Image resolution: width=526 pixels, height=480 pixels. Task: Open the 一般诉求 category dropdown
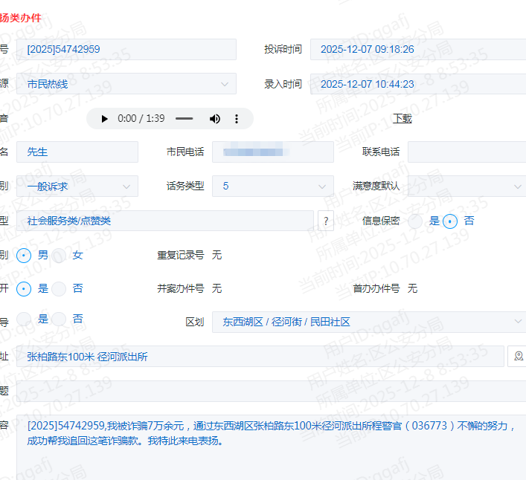point(77,186)
